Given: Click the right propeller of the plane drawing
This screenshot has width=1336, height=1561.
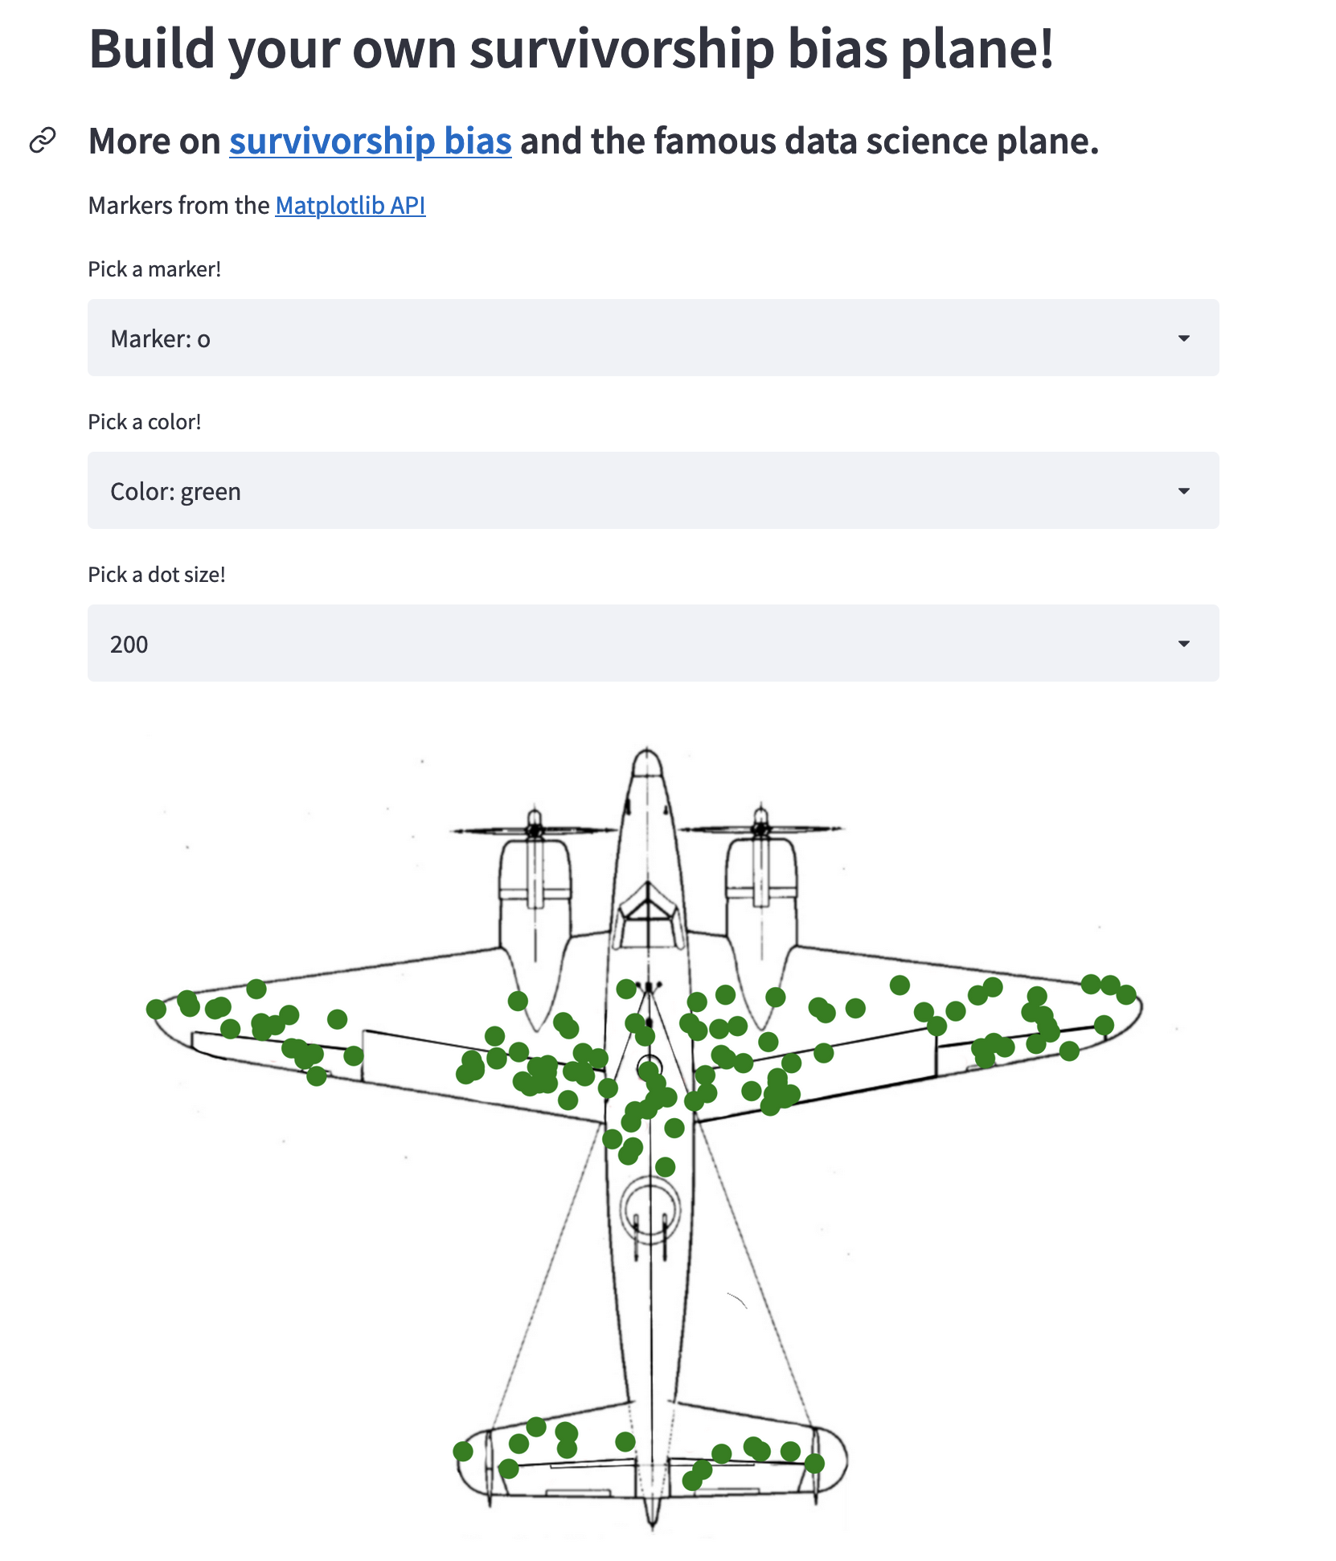Looking at the screenshot, I should (x=760, y=827).
